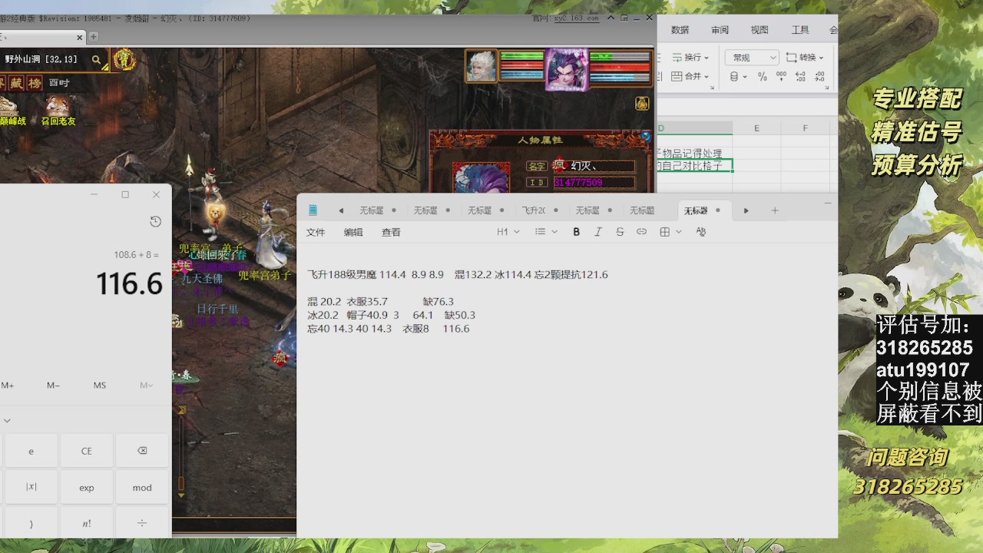This screenshot has height=553, width=983.
Task: Click the note line starting 忘40 14.3
Action: pos(389,329)
